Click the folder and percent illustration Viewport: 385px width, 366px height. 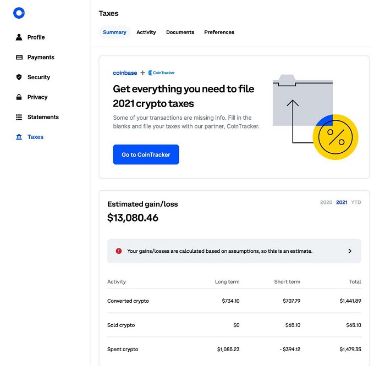click(x=315, y=116)
